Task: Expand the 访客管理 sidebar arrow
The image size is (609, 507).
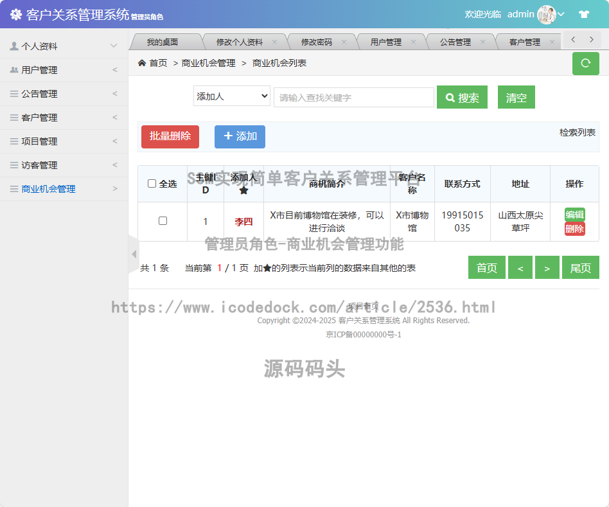Action: 114,165
